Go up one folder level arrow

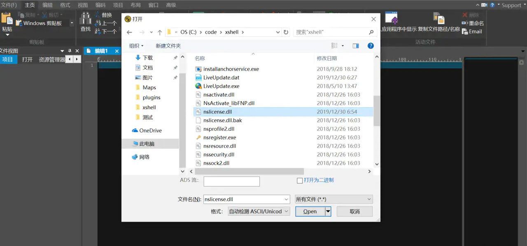pyautogui.click(x=160, y=32)
